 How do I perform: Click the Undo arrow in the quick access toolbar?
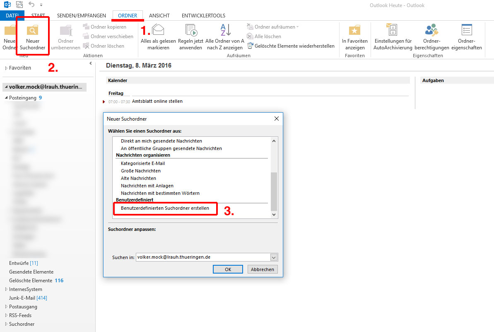tap(31, 5)
